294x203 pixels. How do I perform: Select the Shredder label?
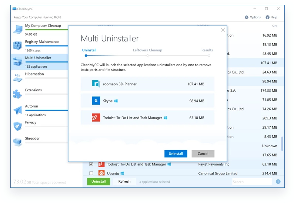[32, 138]
